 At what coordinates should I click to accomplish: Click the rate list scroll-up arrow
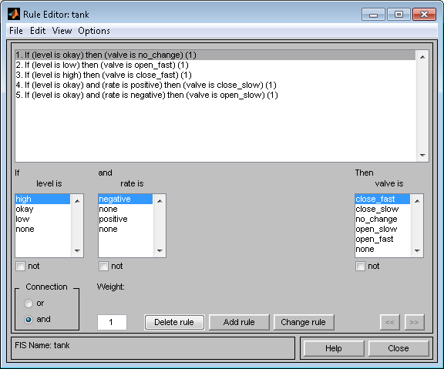pyautogui.click(x=160, y=201)
